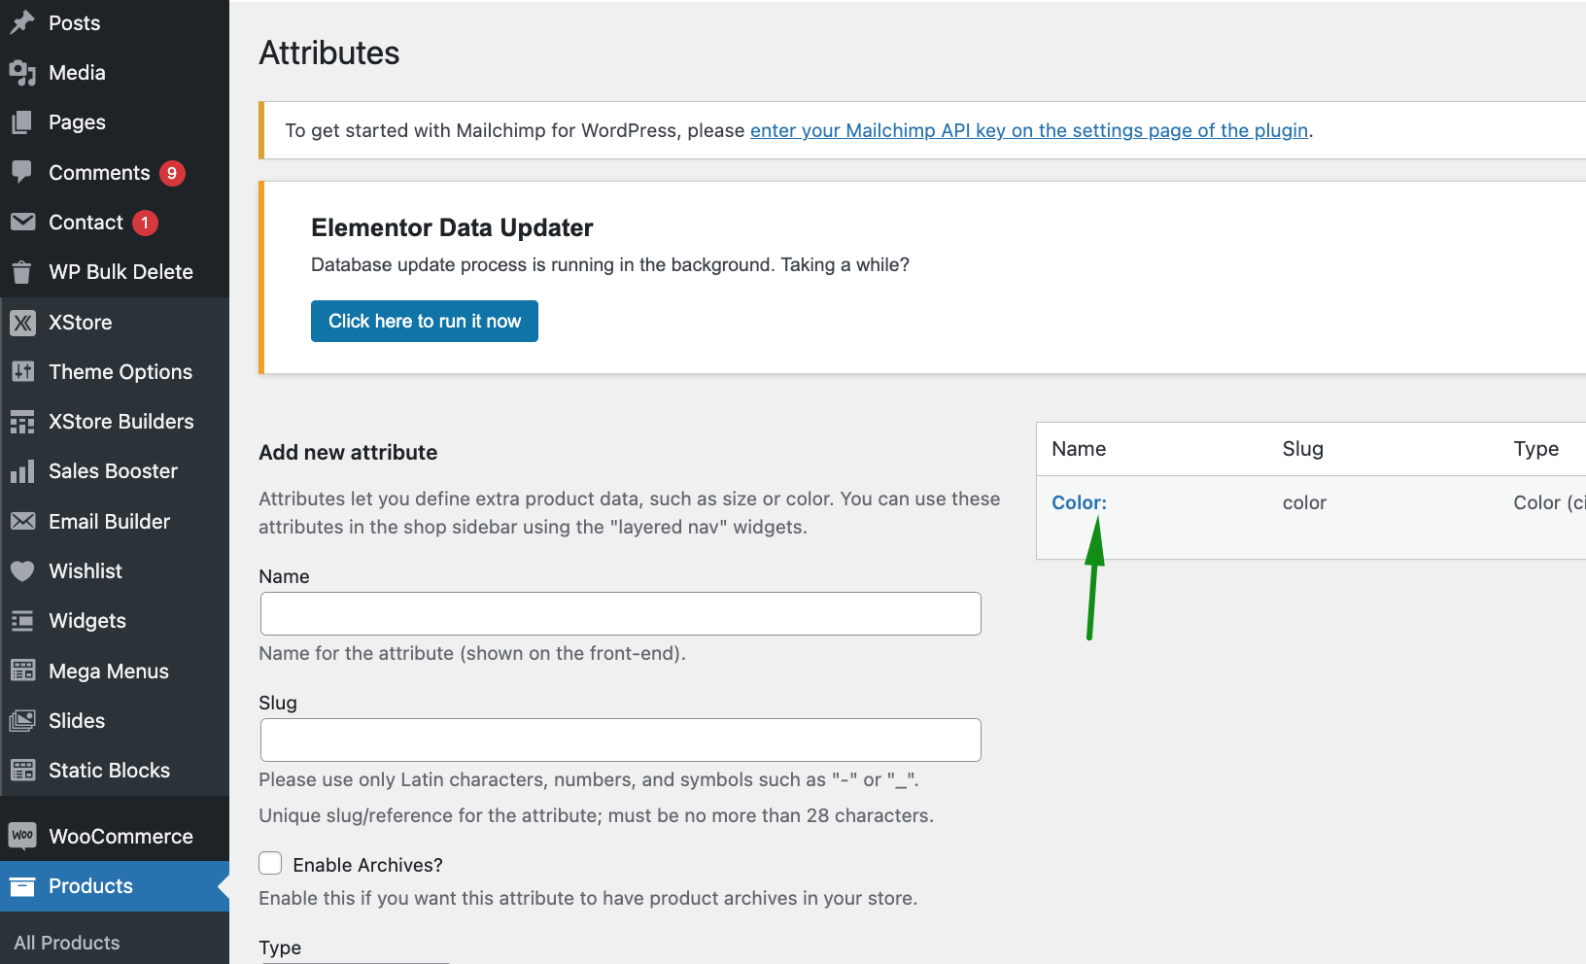Viewport: 1586px width, 964px height.
Task: Click the Comments count badge showing 9
Action: click(172, 173)
